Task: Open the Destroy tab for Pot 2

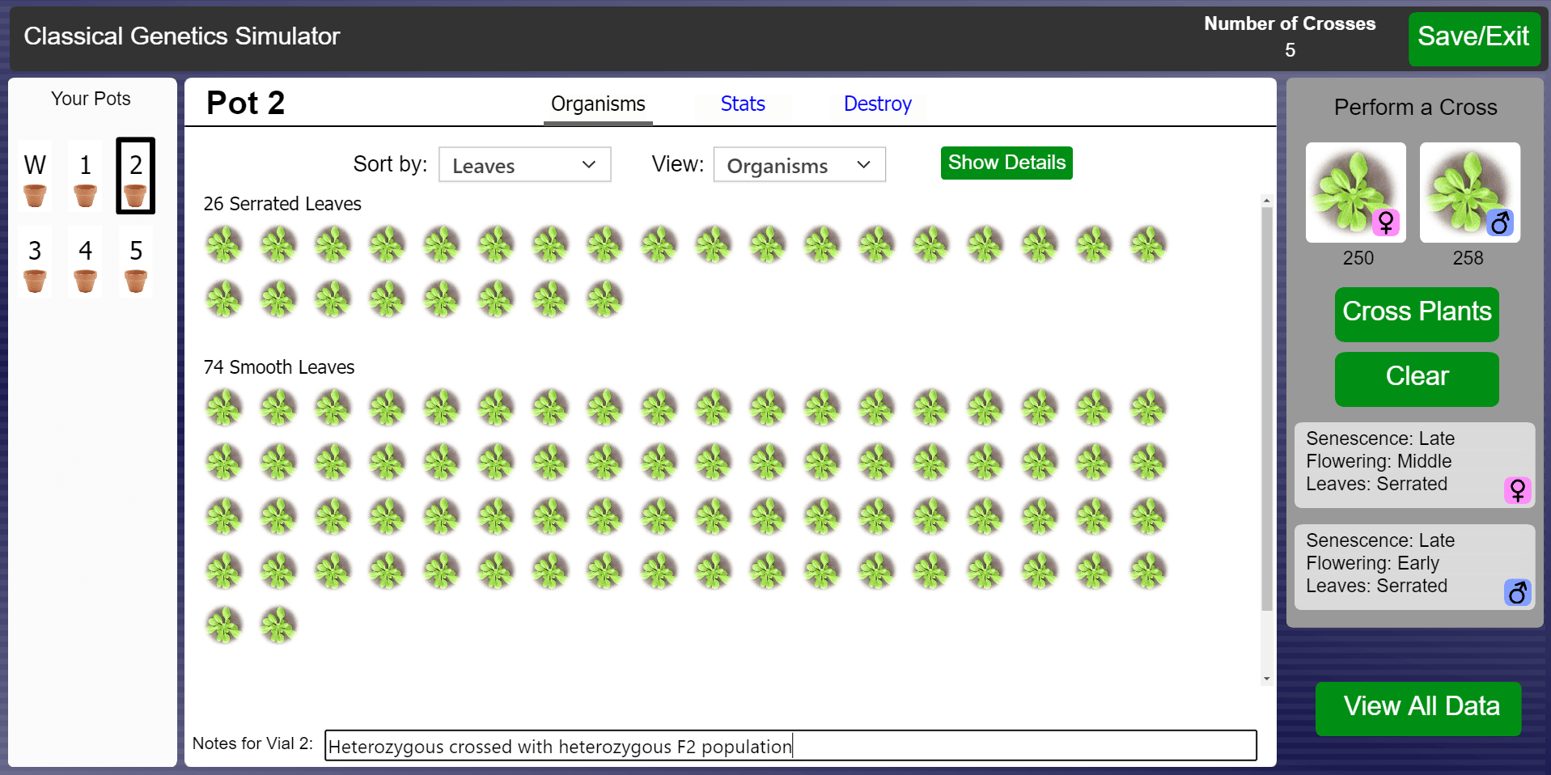Action: [877, 104]
